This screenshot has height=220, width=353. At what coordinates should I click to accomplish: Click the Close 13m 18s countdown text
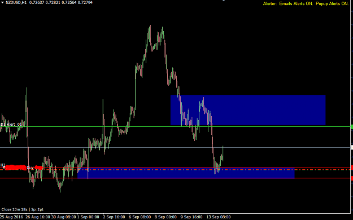point(15,209)
